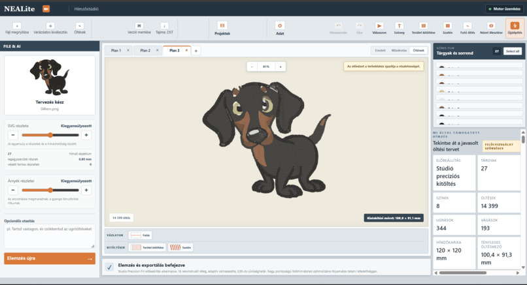Image resolution: width=527 pixels, height=285 pixels.
Task: Select the Futó öltés tool
Action: pos(467,29)
